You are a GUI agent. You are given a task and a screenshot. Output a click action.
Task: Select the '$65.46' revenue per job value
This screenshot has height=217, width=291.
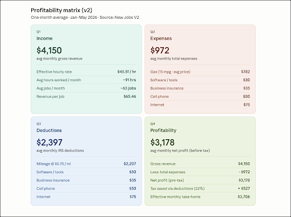coord(130,97)
